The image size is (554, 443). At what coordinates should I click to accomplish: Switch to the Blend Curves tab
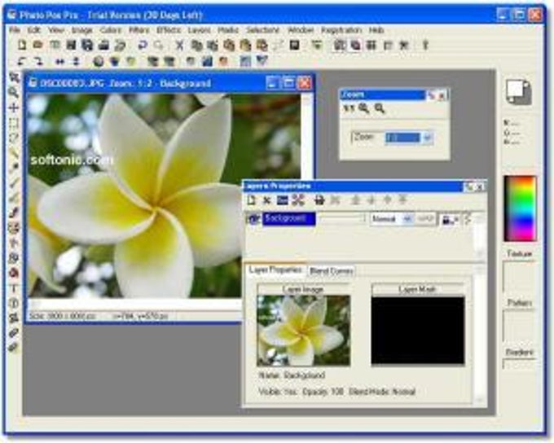click(331, 271)
